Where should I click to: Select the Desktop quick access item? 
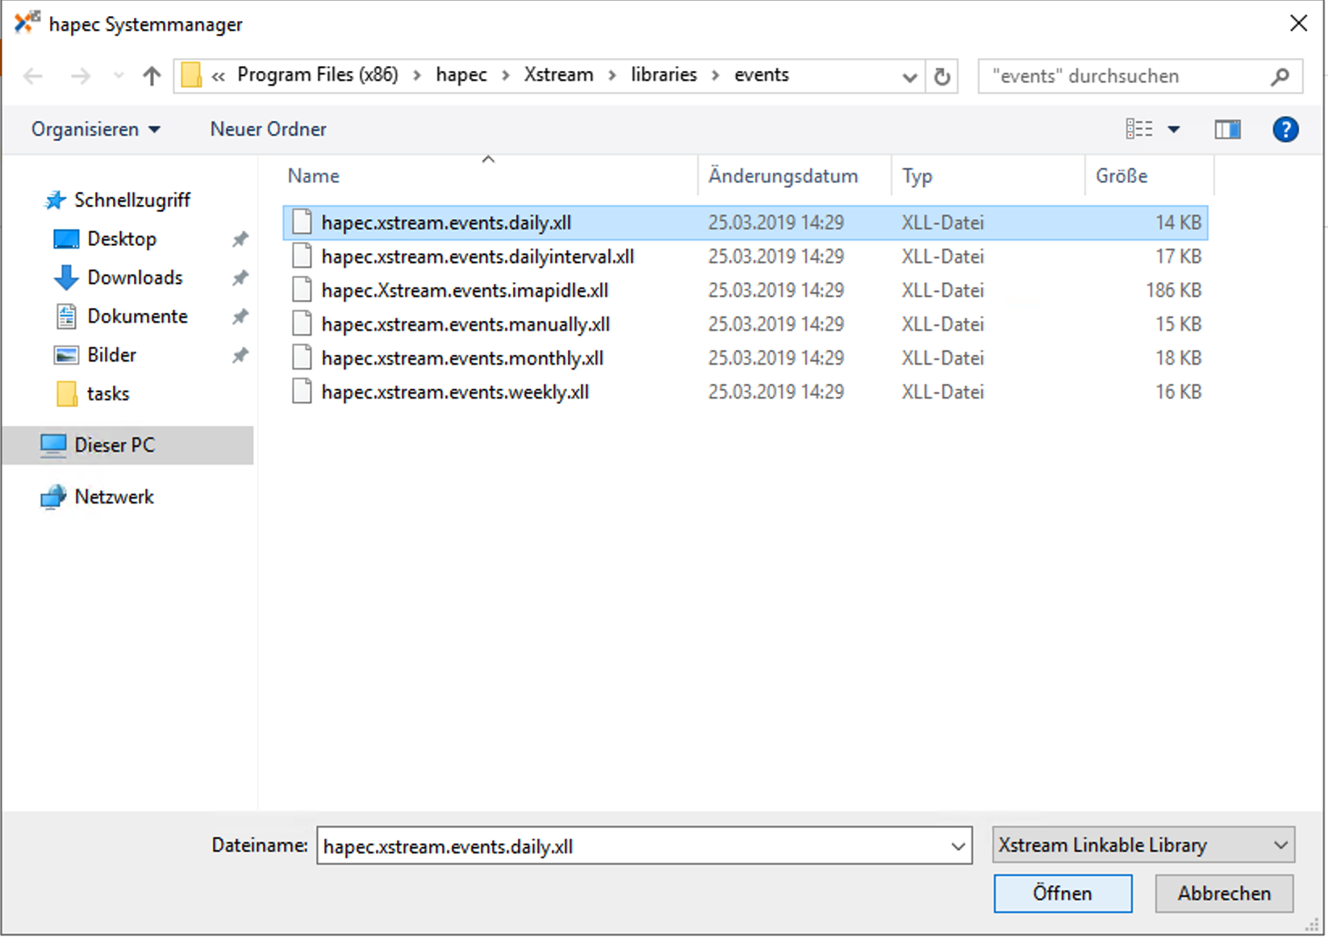[x=121, y=239]
